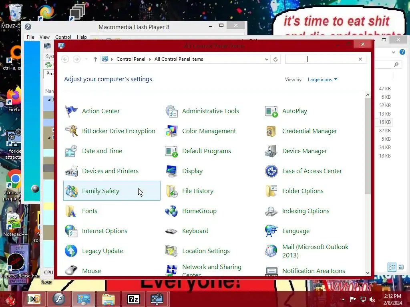
Task: Switch to details view in background Explorer
Action: (x=392, y=267)
